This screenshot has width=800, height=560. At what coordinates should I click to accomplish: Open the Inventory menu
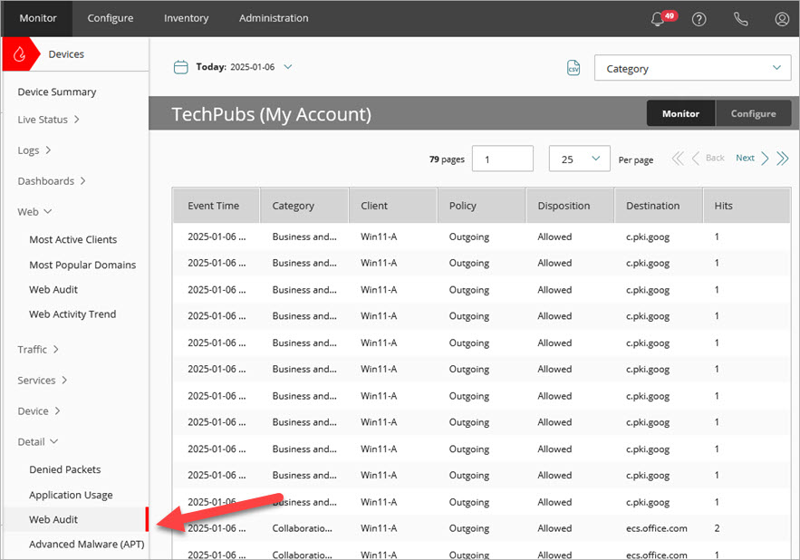(x=186, y=18)
